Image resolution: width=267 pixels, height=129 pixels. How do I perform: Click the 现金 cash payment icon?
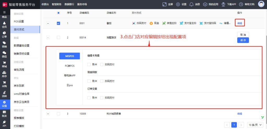click(151, 23)
